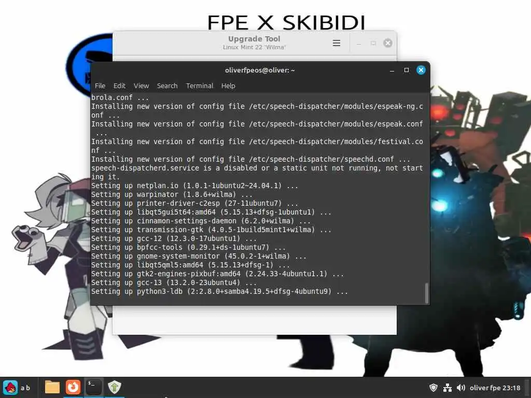Click the line Setting up gtk2-engines-pixbuf
Screen dimensions: 531x398
tap(217, 274)
